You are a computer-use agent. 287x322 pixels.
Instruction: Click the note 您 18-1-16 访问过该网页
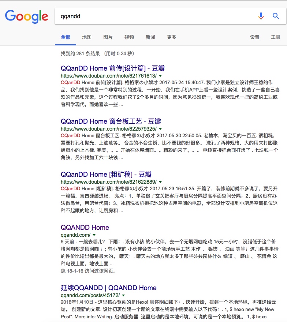pyautogui.click(x=89, y=271)
